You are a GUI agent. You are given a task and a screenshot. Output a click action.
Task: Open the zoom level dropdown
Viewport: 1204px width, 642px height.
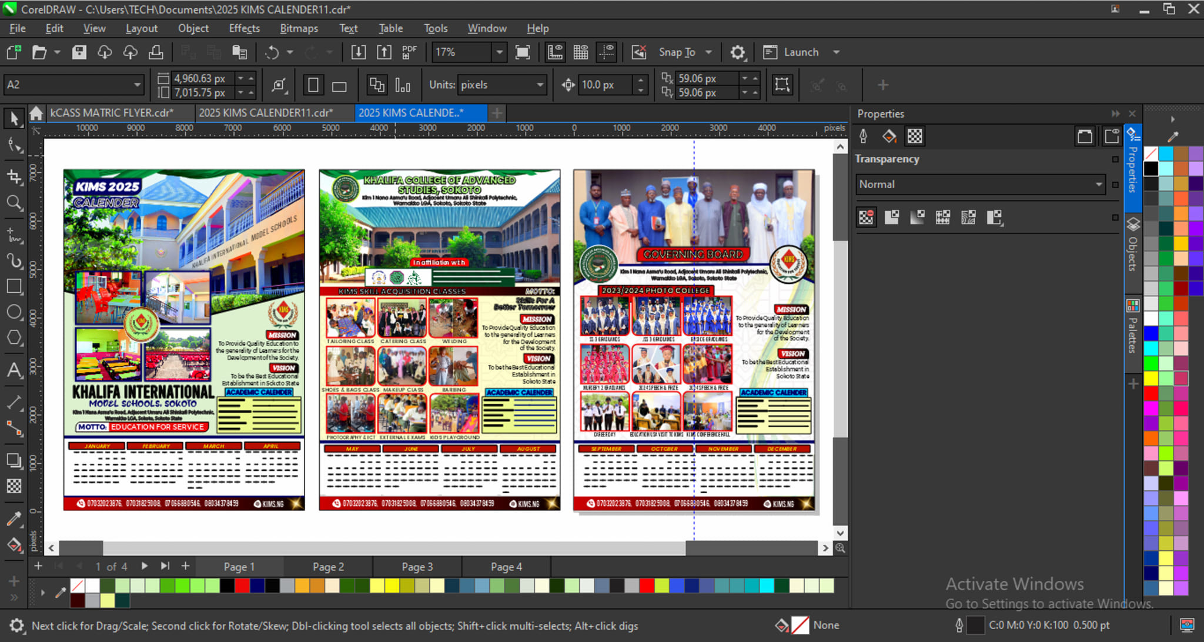pos(499,52)
